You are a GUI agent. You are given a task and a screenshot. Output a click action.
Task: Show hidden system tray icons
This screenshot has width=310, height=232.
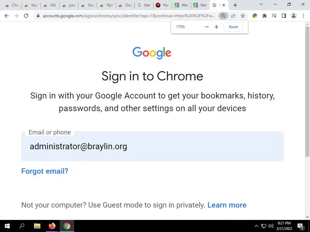pyautogui.click(x=256, y=226)
